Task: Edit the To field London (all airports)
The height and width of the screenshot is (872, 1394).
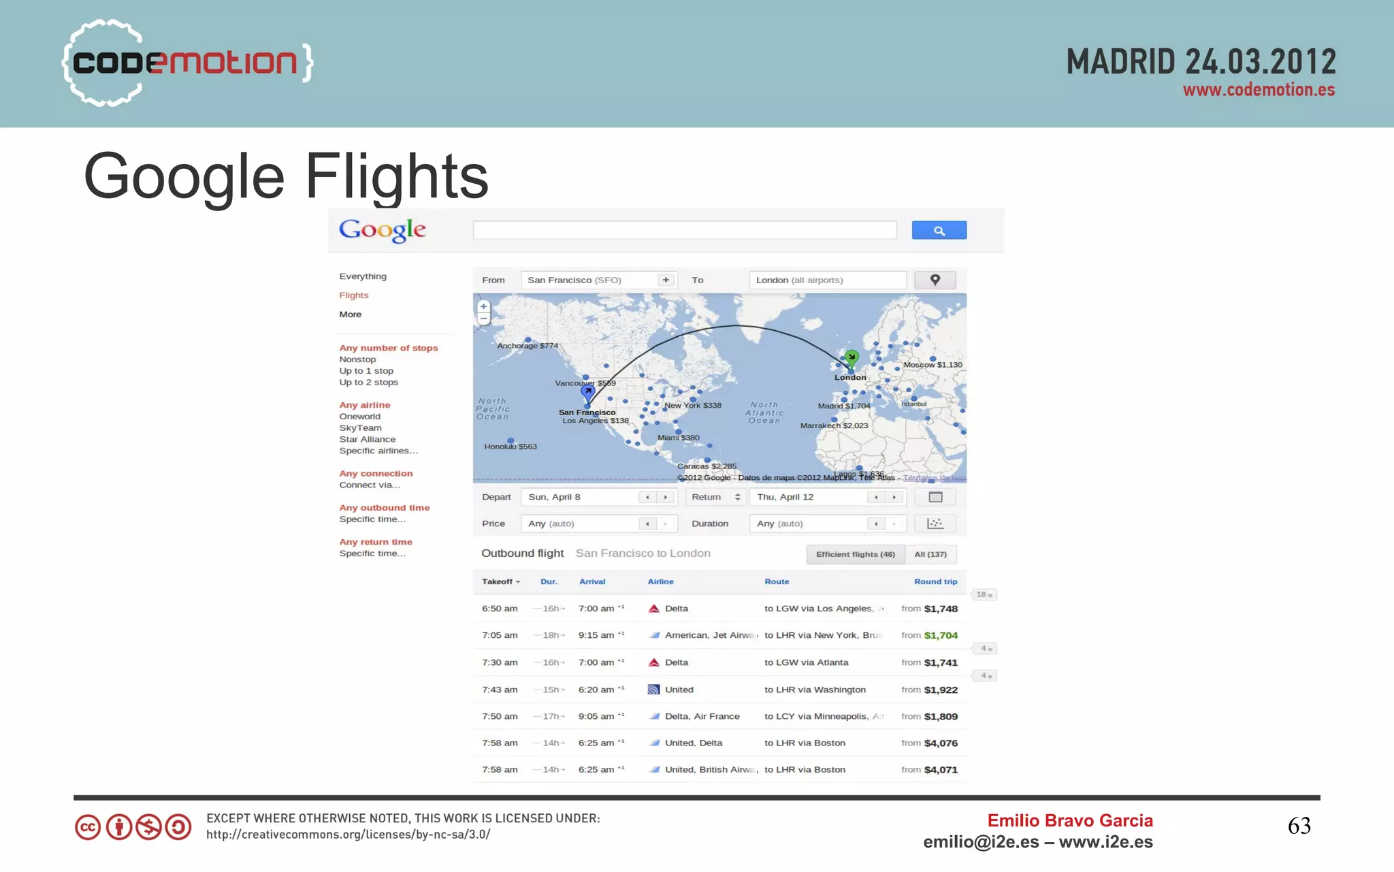Action: coord(828,280)
